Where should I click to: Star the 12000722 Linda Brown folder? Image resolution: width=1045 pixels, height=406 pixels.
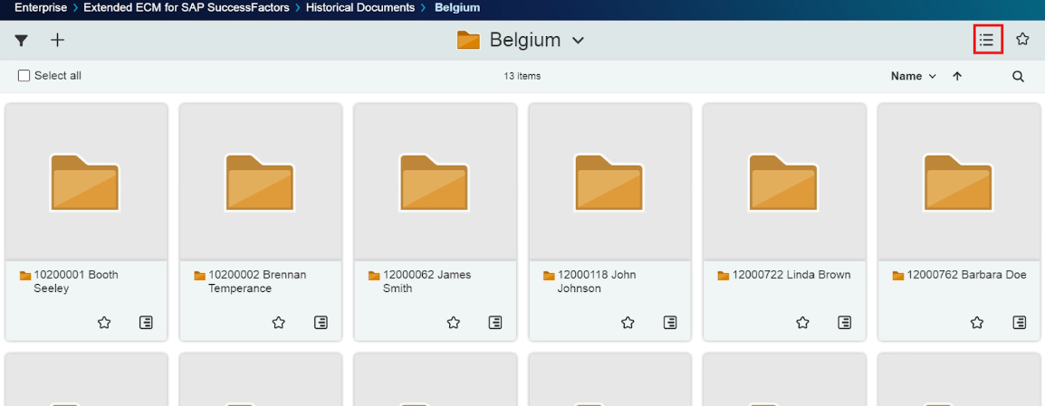[x=802, y=323]
